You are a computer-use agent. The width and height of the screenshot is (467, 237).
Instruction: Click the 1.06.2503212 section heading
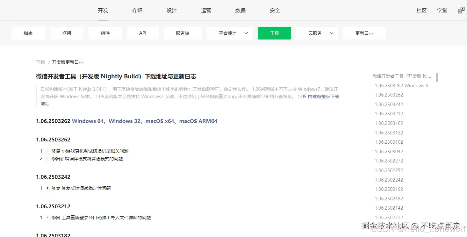pos(53,206)
